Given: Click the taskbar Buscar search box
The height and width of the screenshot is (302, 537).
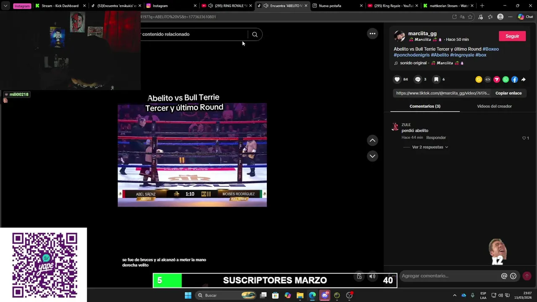Looking at the screenshot, I should pyautogui.click(x=227, y=295).
